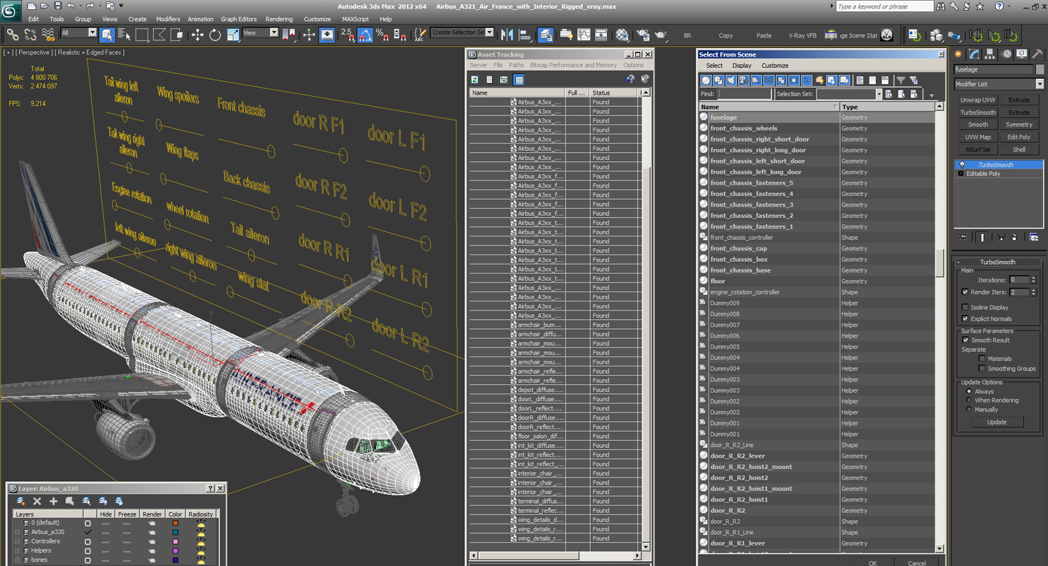This screenshot has height=566, width=1048.
Task: Click the Find input field
Action: tap(744, 93)
